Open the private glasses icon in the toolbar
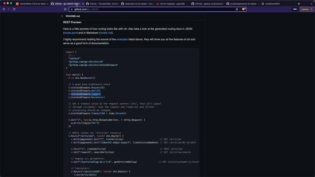Image resolution: width=315 pixels, height=177 pixels. pyautogui.click(x=295, y=9)
